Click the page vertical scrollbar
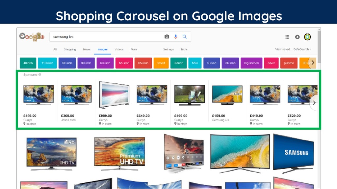 point(319,46)
